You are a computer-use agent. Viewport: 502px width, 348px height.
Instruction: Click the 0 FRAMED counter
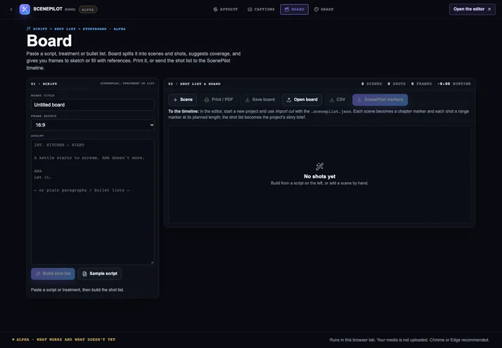(421, 84)
